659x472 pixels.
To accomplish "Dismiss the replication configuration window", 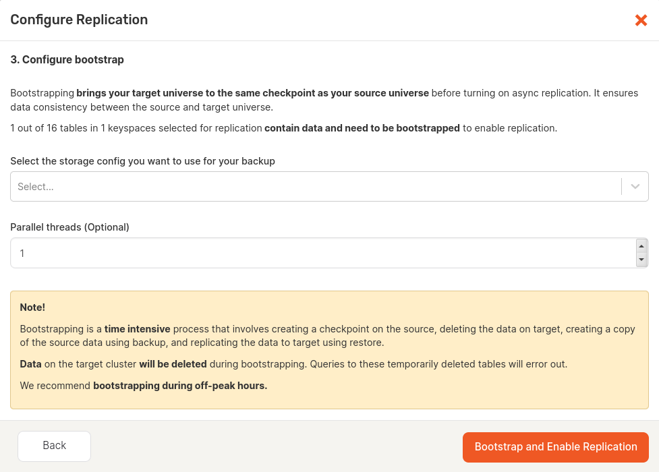I will (641, 20).
